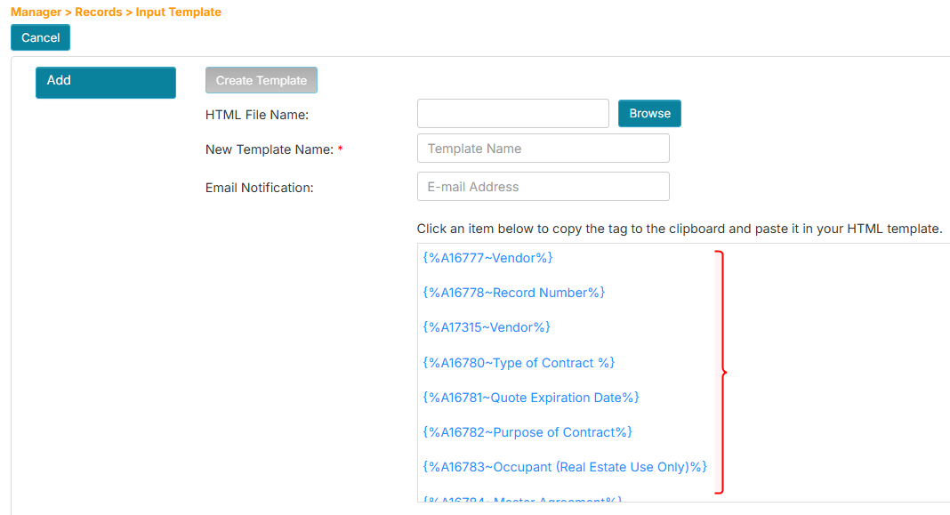Image resolution: width=950 pixels, height=515 pixels.
Task: Open the Records breadcrumb link
Action: tap(99, 12)
